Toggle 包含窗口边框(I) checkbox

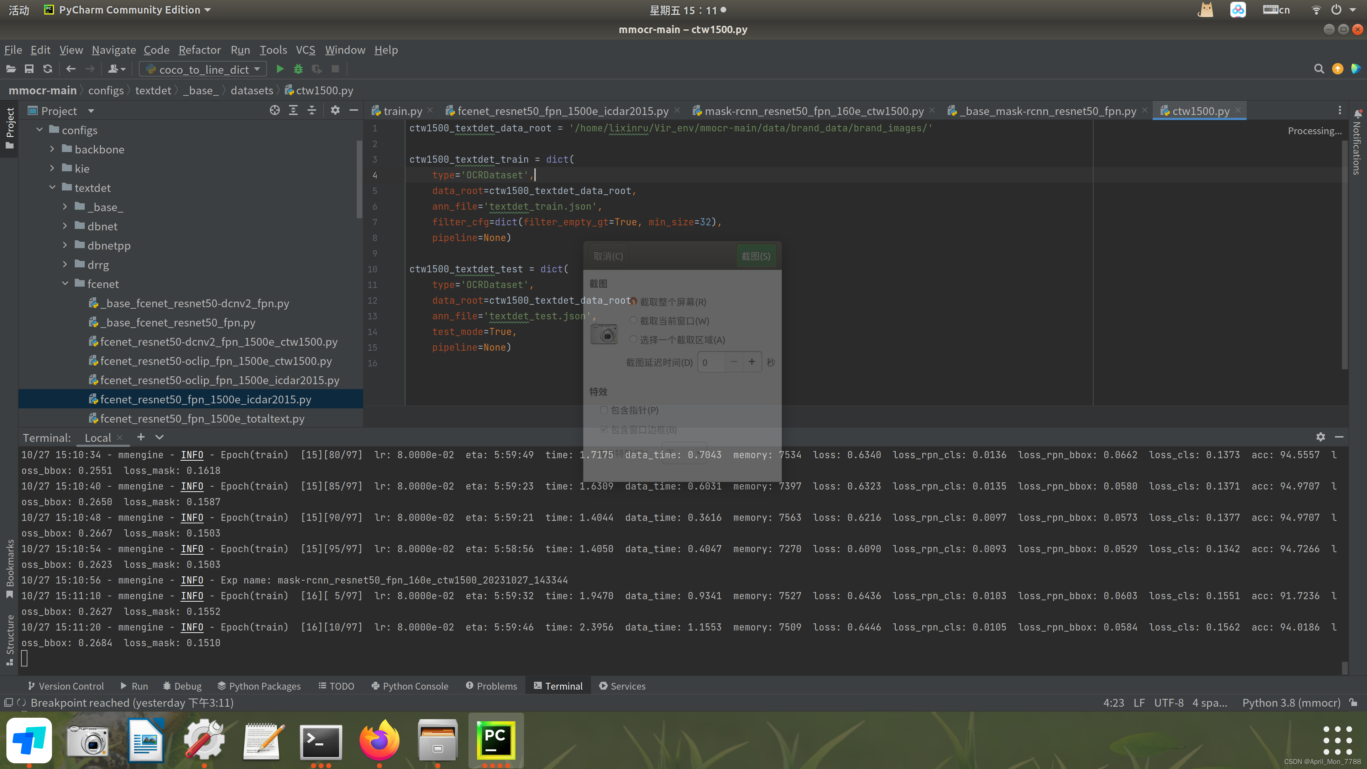pos(604,430)
